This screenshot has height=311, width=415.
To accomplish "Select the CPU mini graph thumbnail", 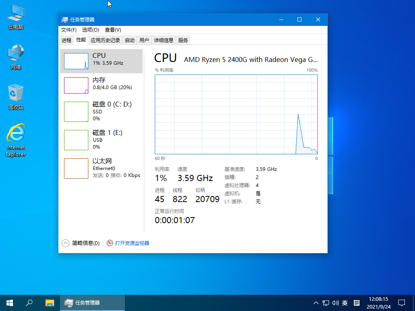I will (x=76, y=61).
